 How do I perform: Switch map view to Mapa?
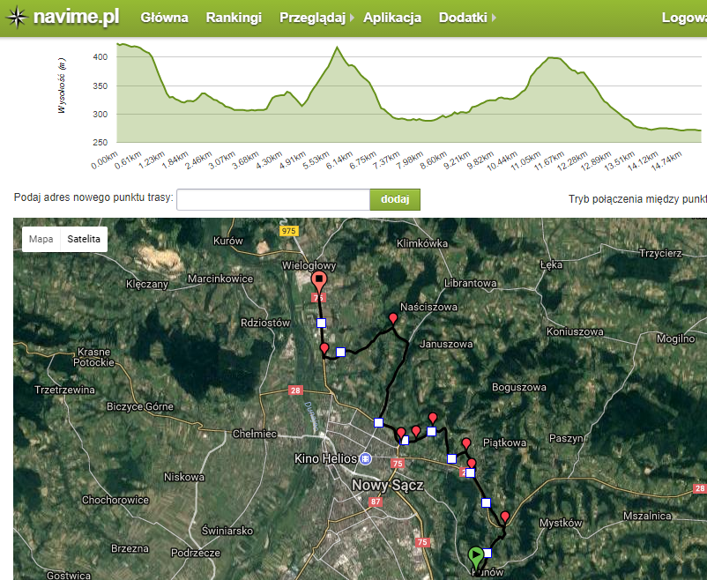(x=41, y=239)
